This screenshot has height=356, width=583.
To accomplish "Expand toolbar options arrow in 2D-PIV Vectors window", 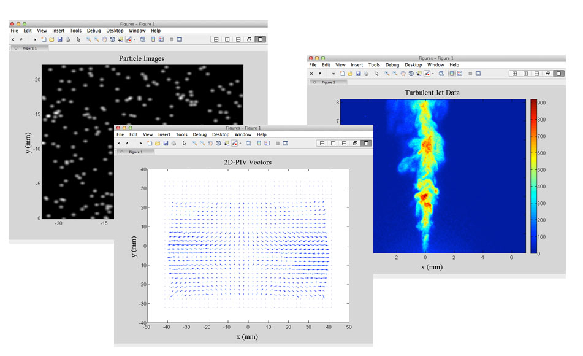I will 140,143.
